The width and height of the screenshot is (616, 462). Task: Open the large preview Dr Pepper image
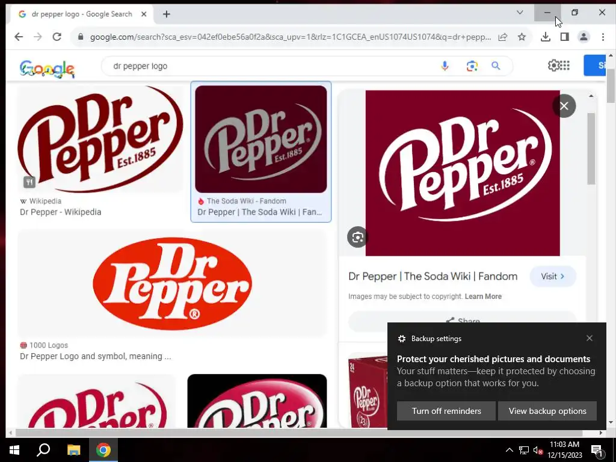(x=463, y=173)
